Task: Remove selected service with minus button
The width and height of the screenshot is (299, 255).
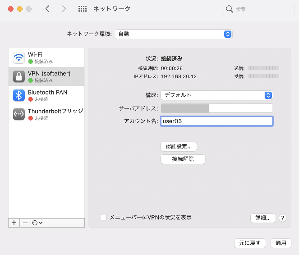Action: point(25,223)
